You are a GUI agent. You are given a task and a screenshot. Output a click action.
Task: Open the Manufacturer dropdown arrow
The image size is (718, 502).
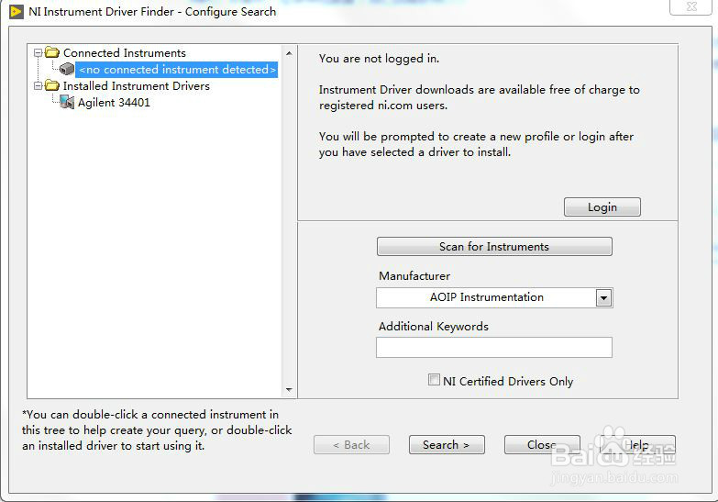603,298
